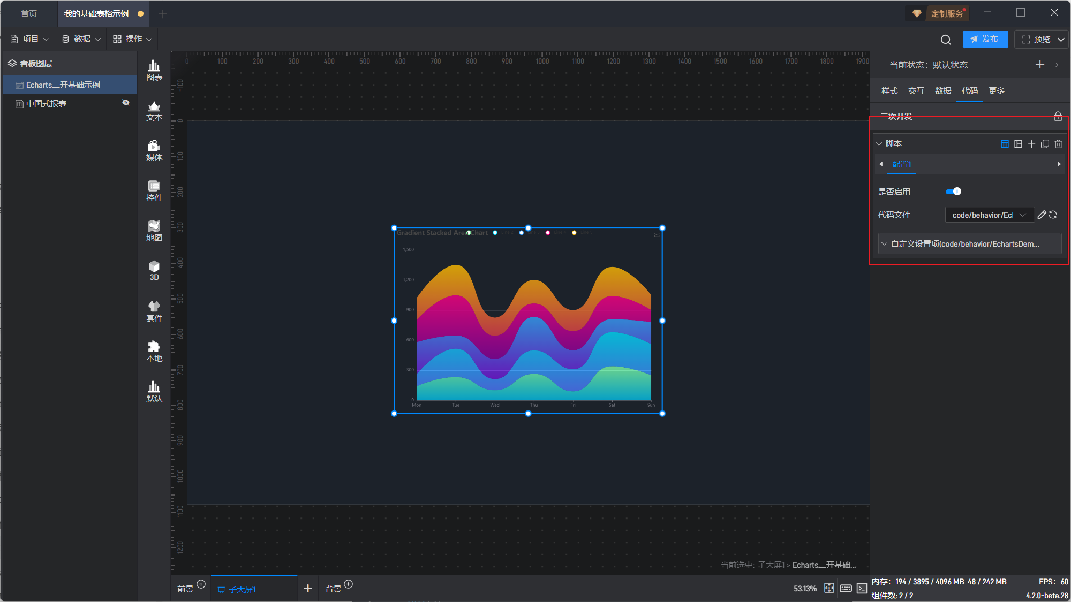Toggle visibility of 中国式报表 layer
This screenshot has height=602, width=1071.
pyautogui.click(x=126, y=103)
